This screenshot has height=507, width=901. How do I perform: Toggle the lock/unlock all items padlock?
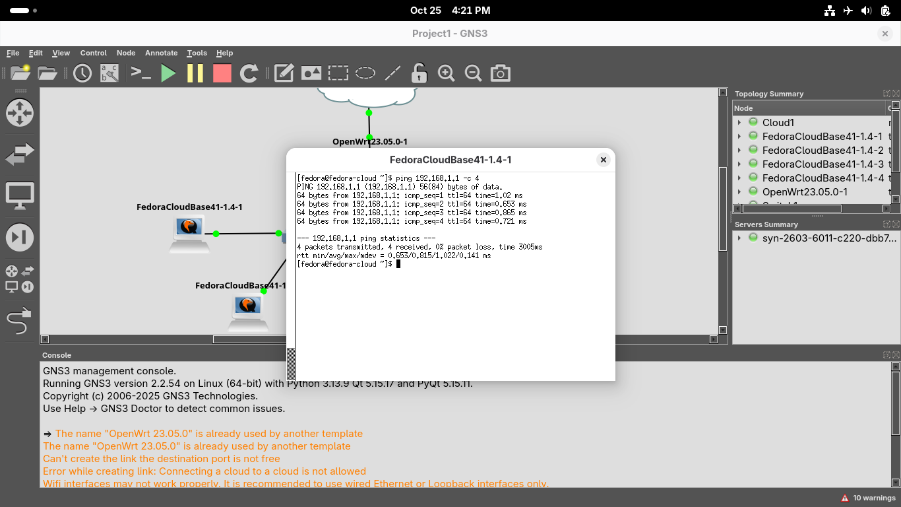click(x=419, y=73)
